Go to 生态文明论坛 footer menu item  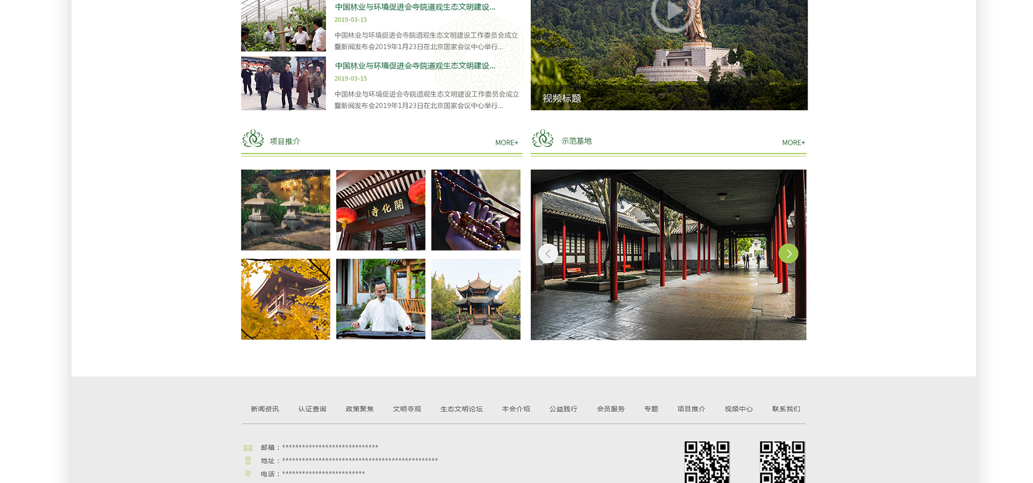point(461,409)
